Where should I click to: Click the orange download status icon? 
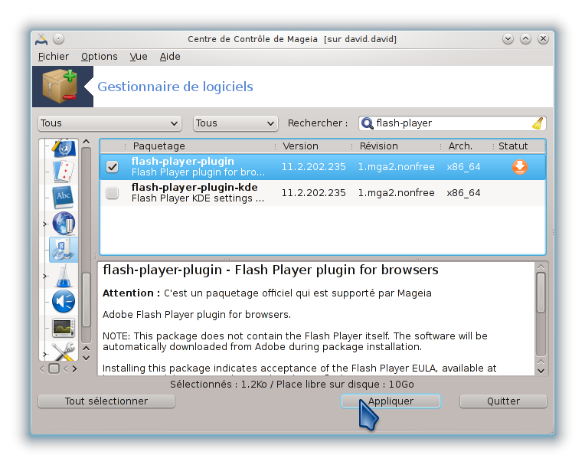(520, 167)
